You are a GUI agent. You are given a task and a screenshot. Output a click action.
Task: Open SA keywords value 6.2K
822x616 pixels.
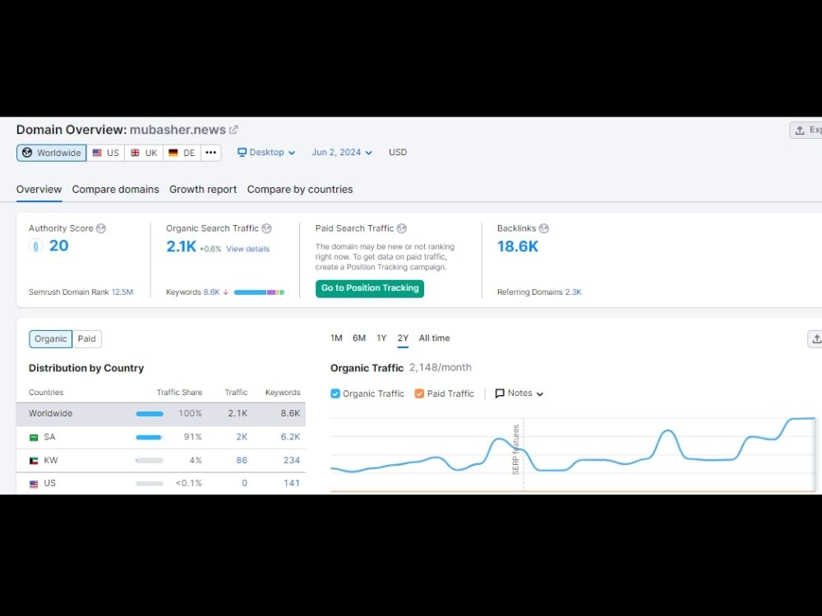pyautogui.click(x=290, y=437)
